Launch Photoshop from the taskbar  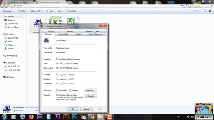click(x=75, y=117)
